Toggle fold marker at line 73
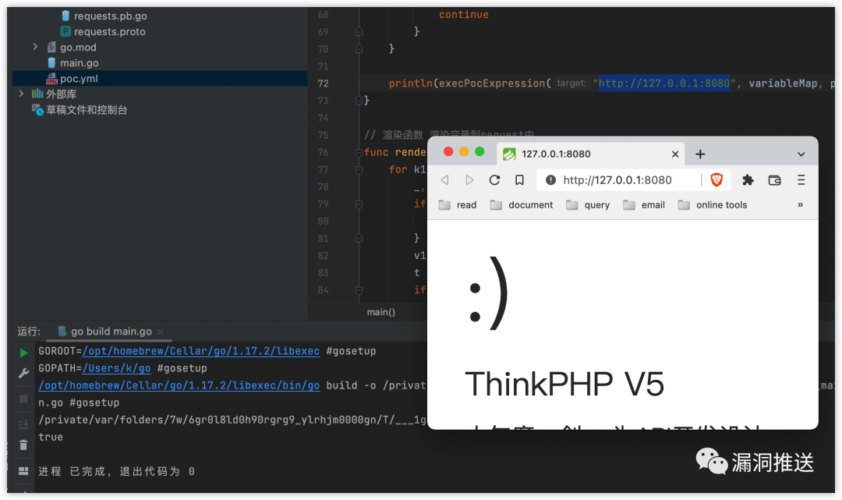The width and height of the screenshot is (842, 500). 359,101
